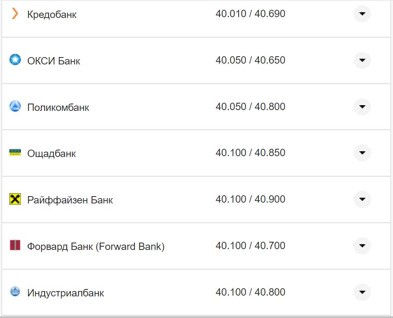This screenshot has height=318, width=393.
Task: Expand the Поликомбанк row arrow
Action: pyautogui.click(x=362, y=107)
